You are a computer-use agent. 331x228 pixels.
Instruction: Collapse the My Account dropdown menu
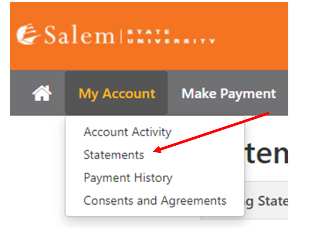pyautogui.click(x=116, y=93)
